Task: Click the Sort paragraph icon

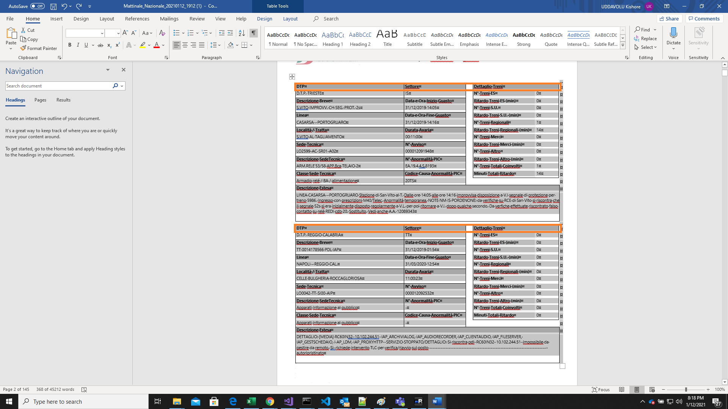Action: tap(242, 33)
